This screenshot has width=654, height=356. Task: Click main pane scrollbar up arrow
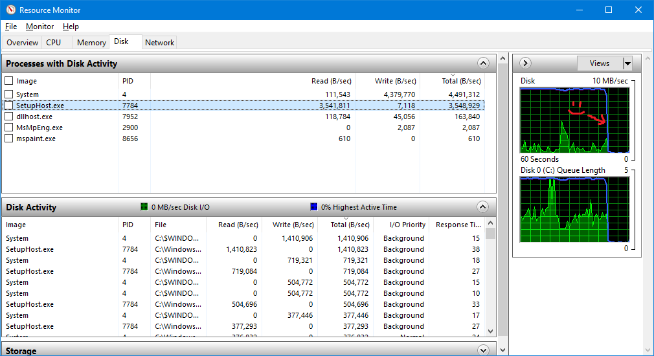point(502,58)
